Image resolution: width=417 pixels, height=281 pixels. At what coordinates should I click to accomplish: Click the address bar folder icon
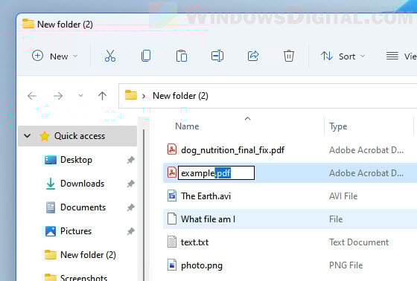[131, 95]
